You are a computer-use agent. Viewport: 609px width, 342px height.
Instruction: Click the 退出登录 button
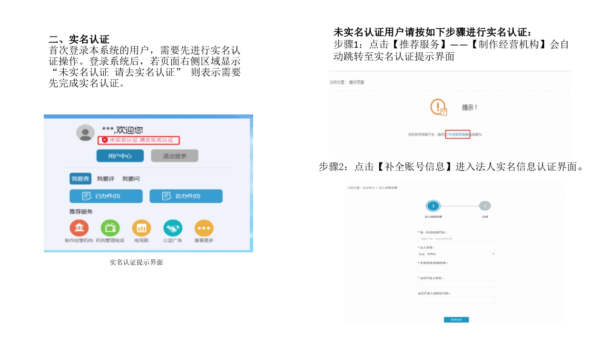(175, 156)
